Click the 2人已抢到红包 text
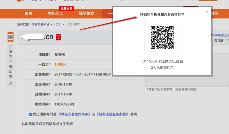The height and width of the screenshot is (134, 229). tap(162, 67)
